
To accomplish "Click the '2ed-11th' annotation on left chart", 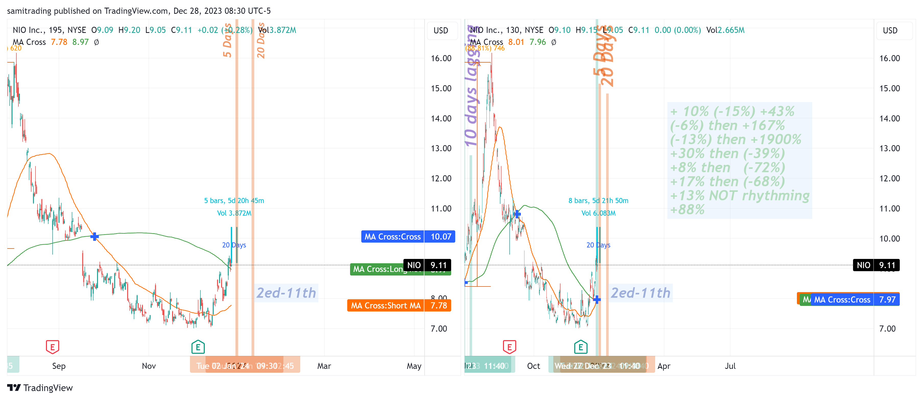I will pos(286,293).
